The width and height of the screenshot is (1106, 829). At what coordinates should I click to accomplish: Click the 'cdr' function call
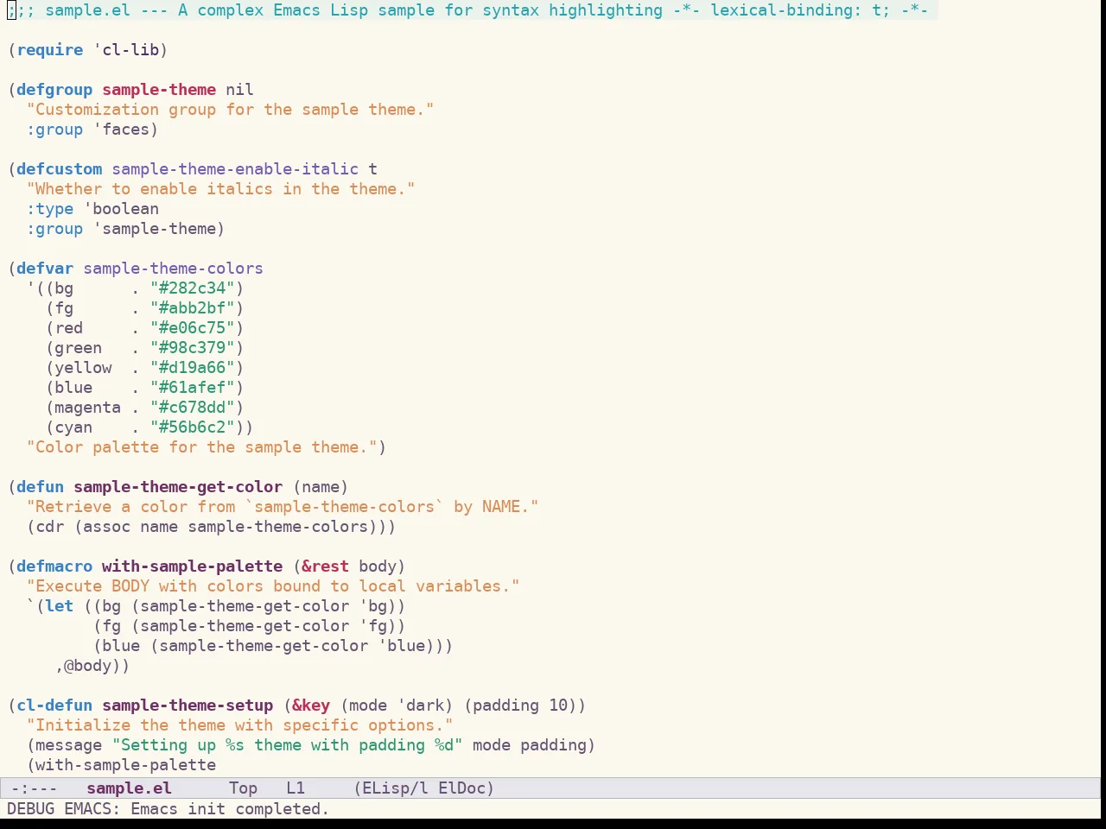50,527
